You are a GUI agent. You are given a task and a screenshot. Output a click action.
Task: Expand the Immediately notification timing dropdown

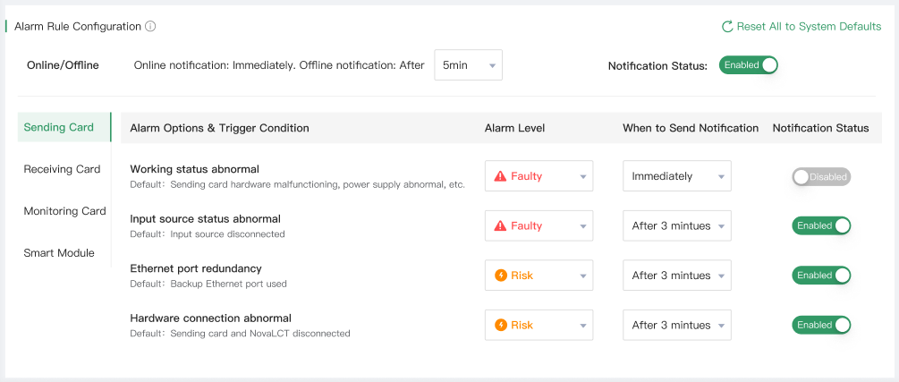tap(676, 176)
